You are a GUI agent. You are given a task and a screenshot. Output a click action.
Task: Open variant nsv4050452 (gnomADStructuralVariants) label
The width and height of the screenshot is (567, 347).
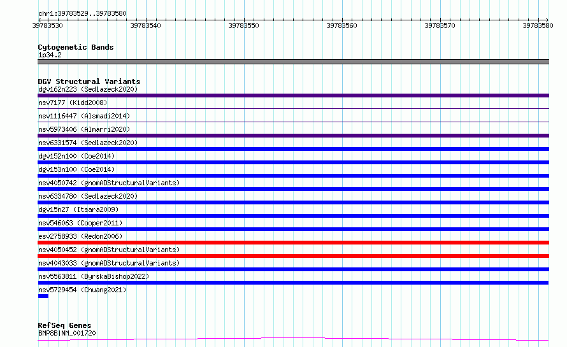pyautogui.click(x=109, y=250)
